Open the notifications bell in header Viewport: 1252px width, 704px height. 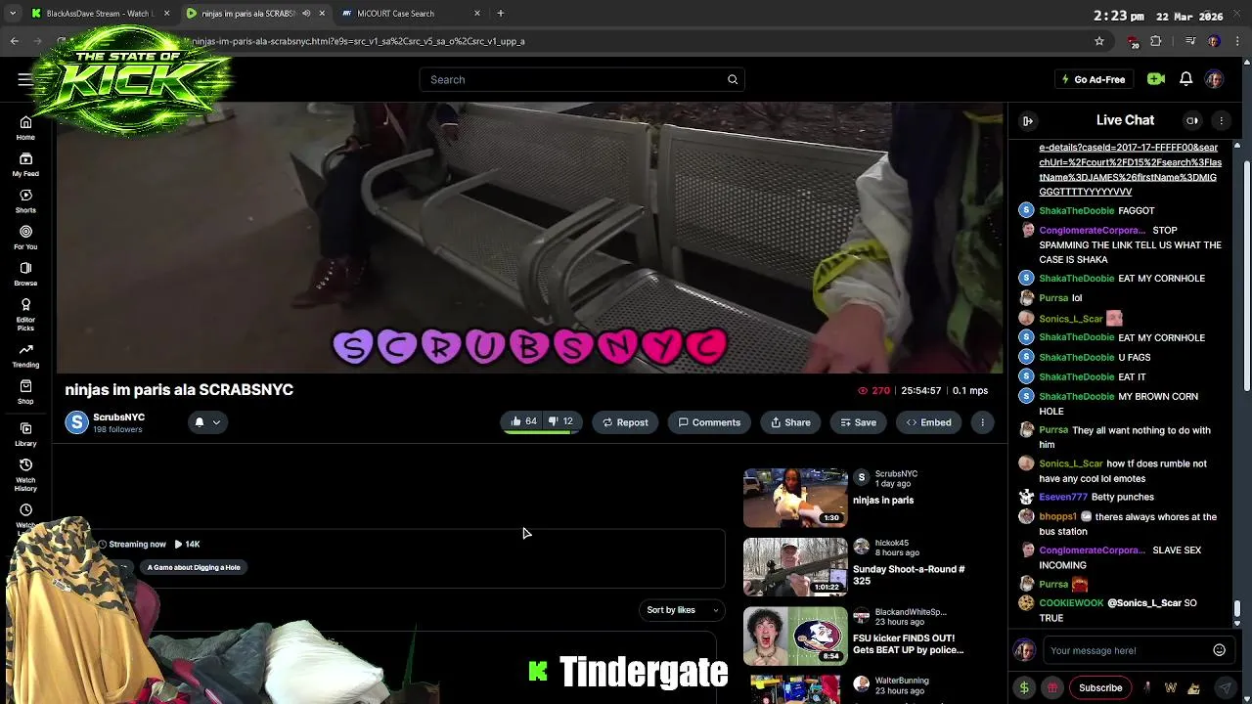tap(1185, 79)
